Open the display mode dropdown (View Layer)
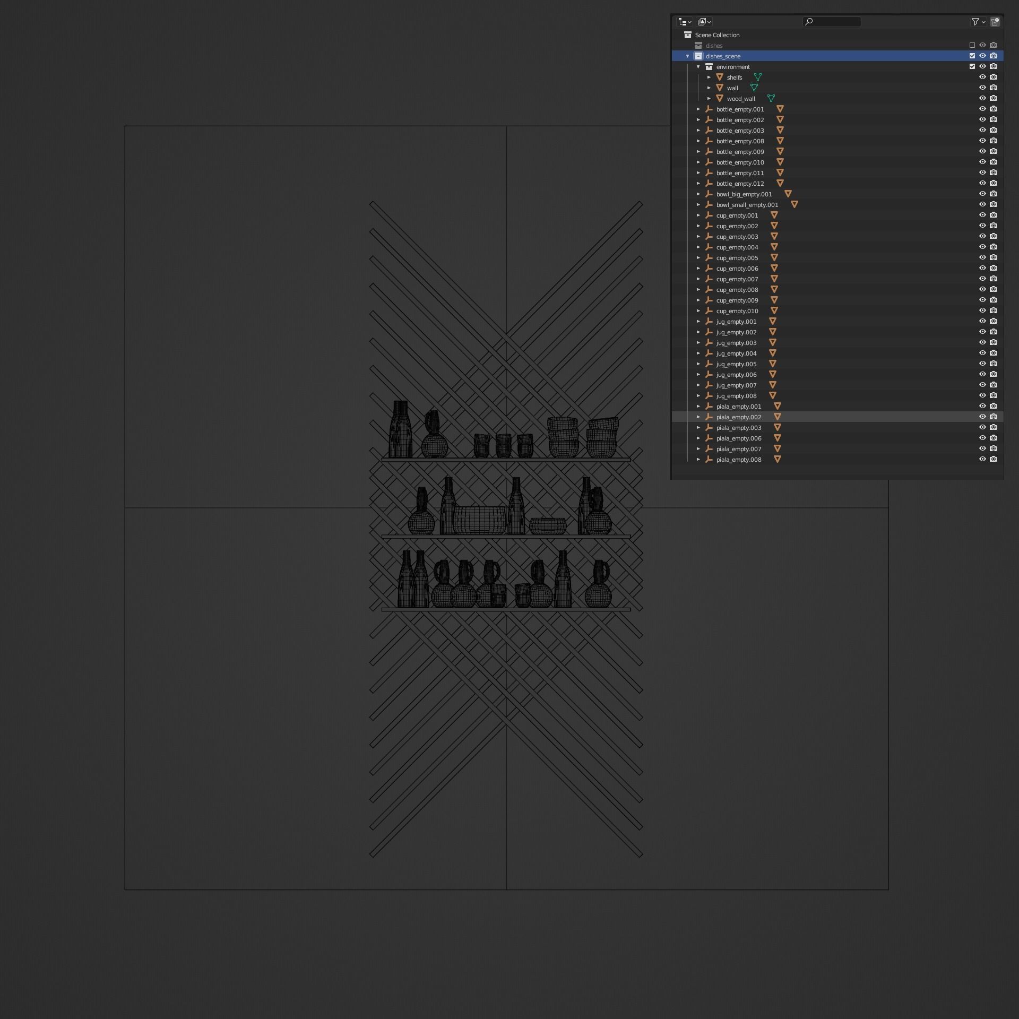 (x=704, y=22)
